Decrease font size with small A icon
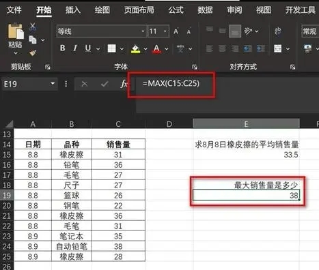The image size is (319, 270). click(189, 31)
